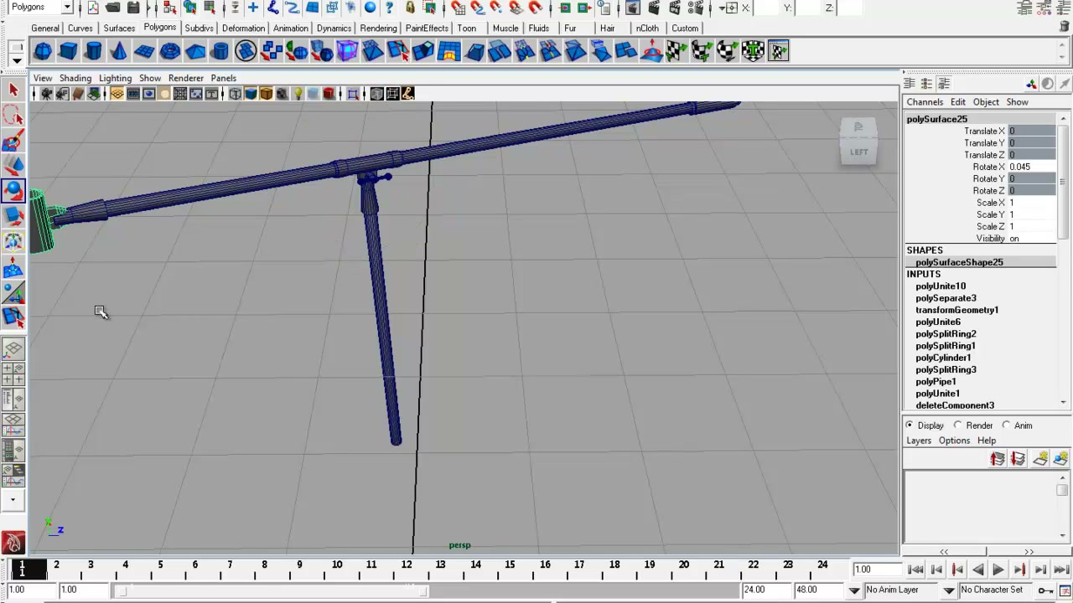This screenshot has width=1073, height=603.
Task: Open the No Character Set dropdown
Action: point(997,590)
